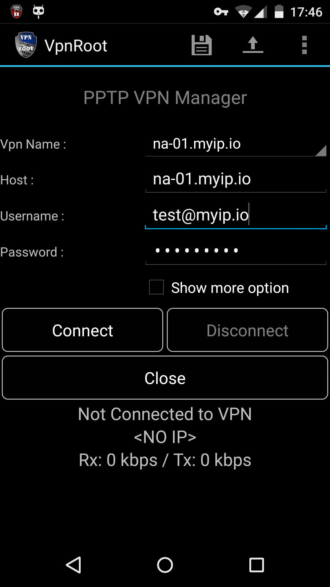Tap the Wi-Fi signal status icon

pyautogui.click(x=243, y=12)
